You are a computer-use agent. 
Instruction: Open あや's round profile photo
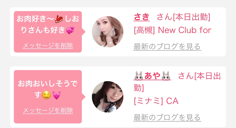108,97
